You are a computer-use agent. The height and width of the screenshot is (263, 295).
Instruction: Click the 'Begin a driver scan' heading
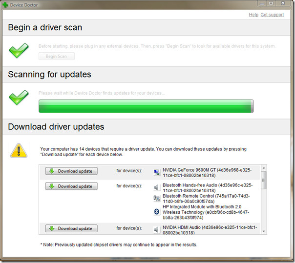coord(45,27)
